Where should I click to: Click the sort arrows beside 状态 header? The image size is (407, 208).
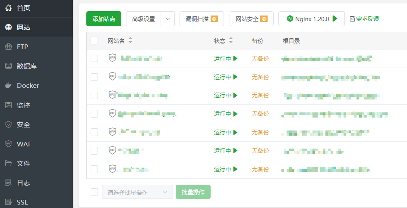[x=231, y=41]
